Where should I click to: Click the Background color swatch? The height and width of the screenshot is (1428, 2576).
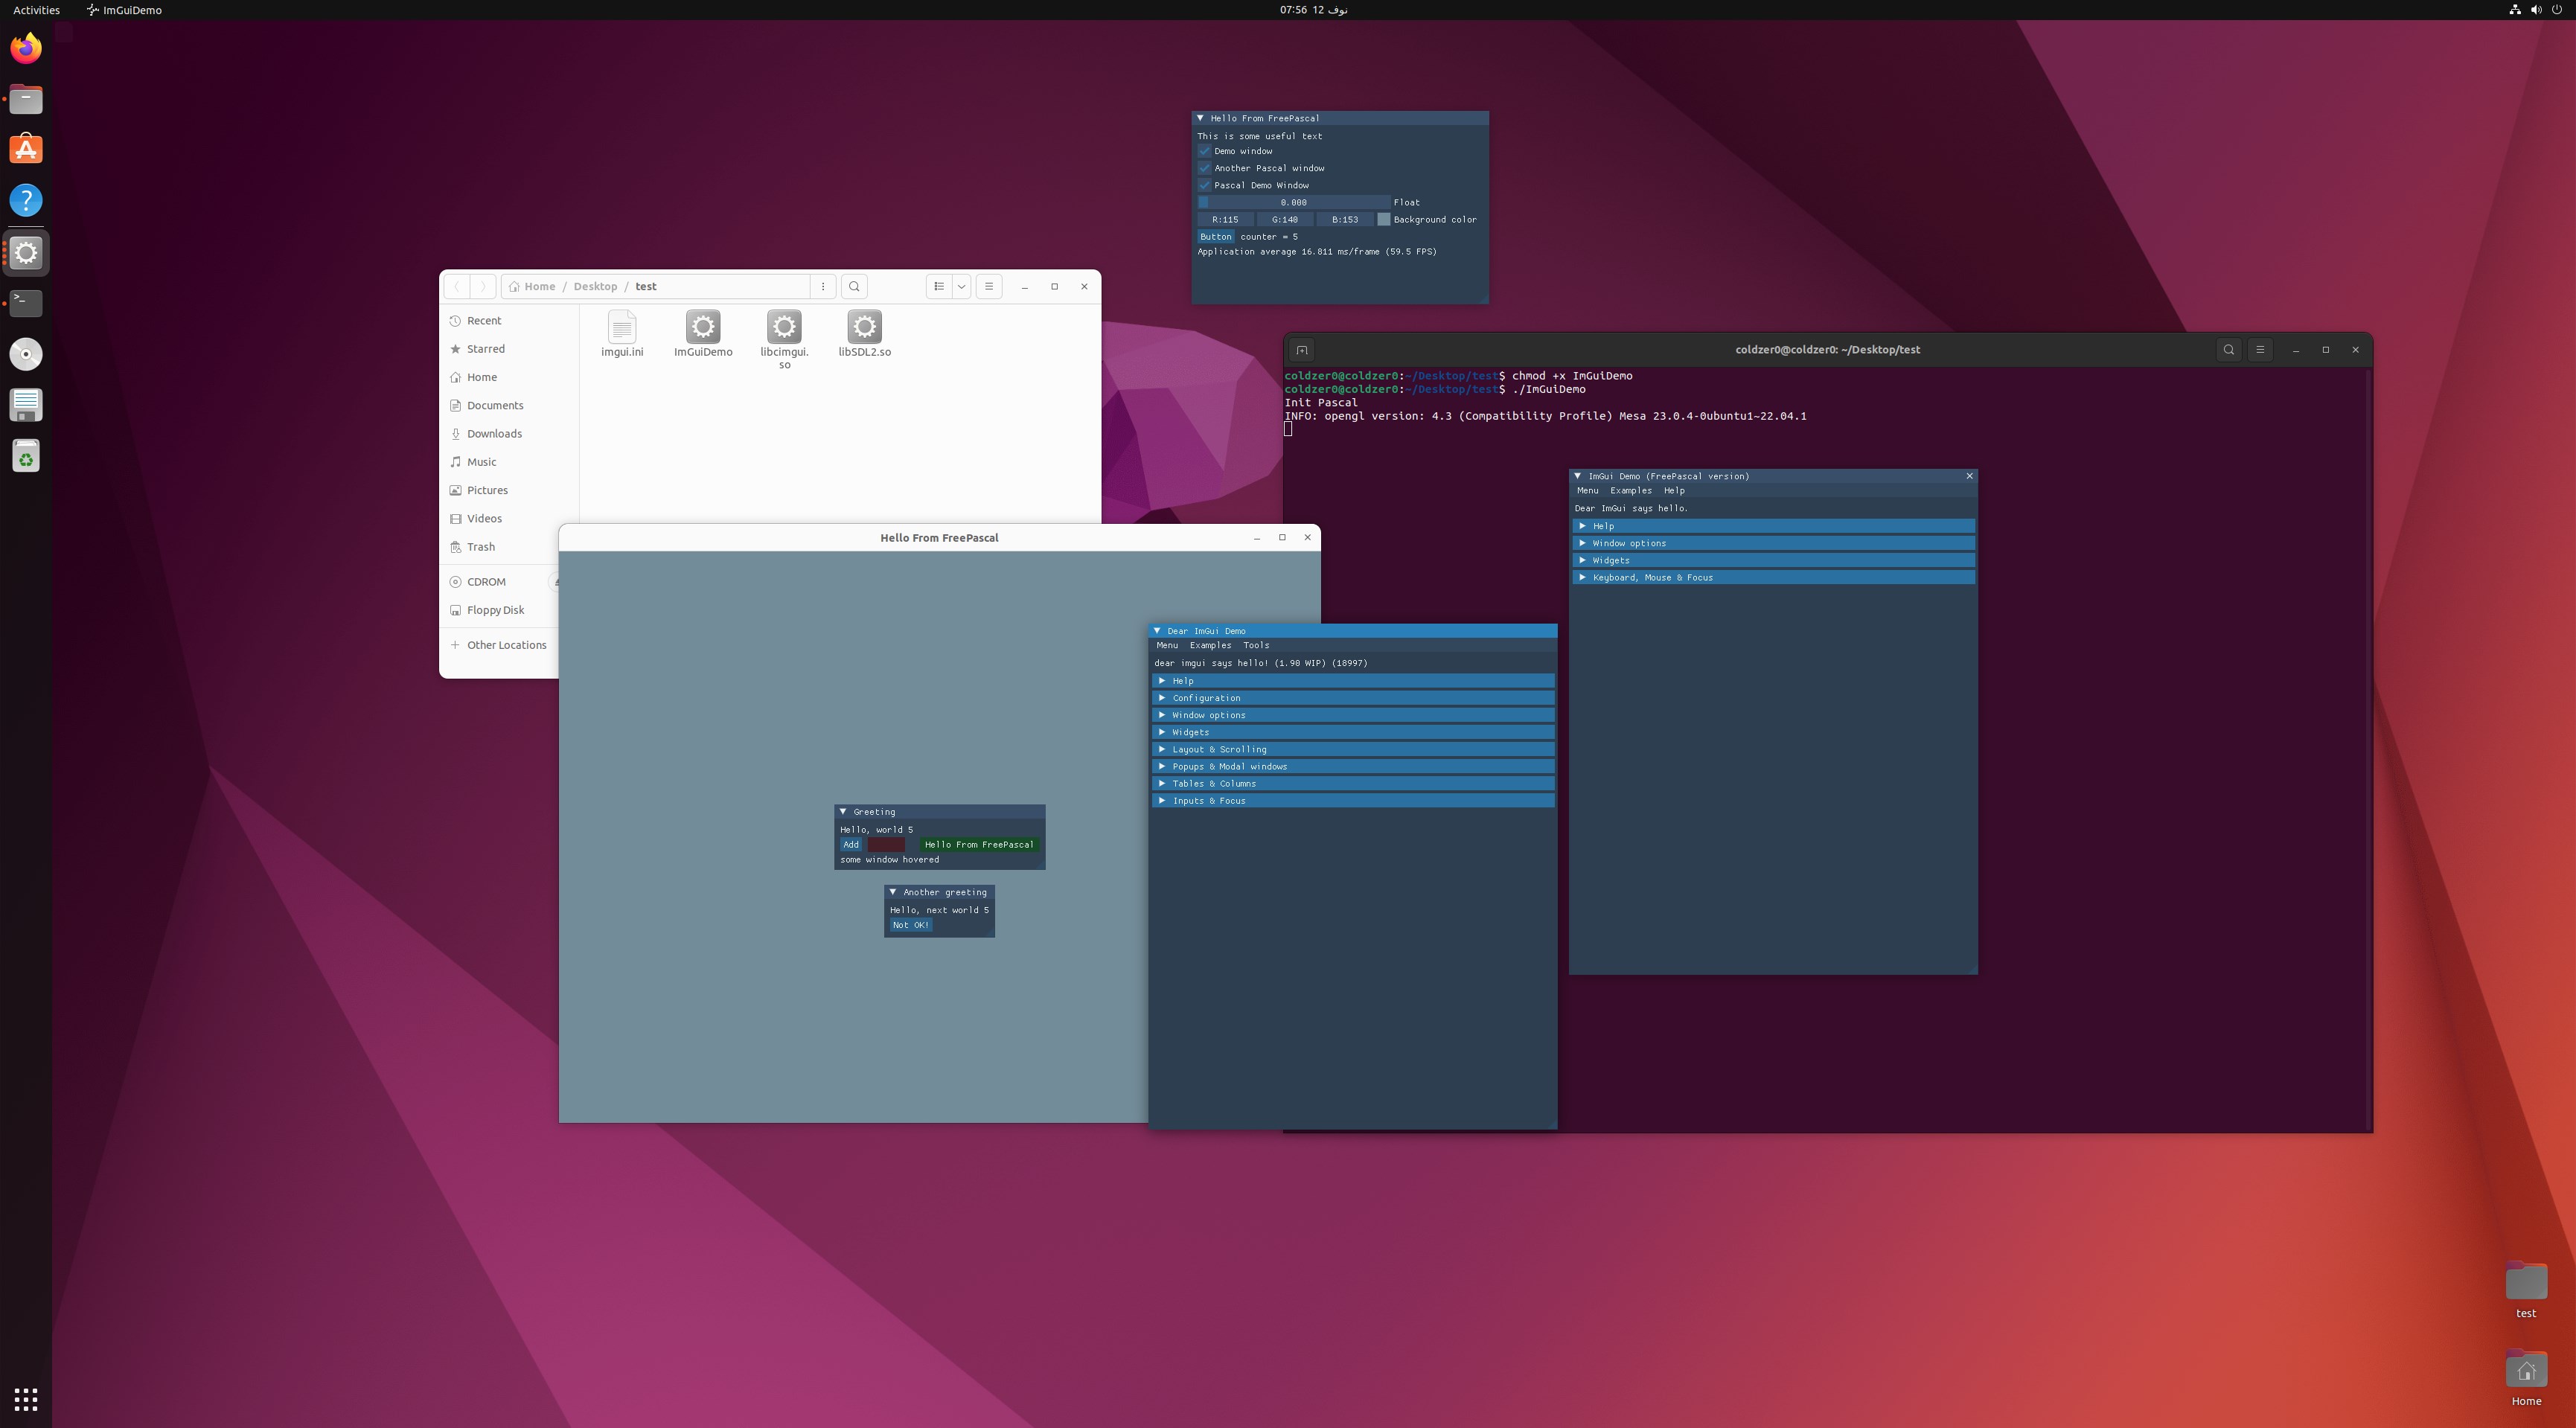1384,219
